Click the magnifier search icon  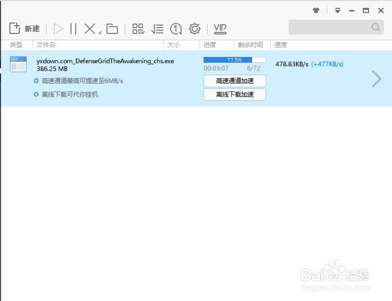coord(375,27)
